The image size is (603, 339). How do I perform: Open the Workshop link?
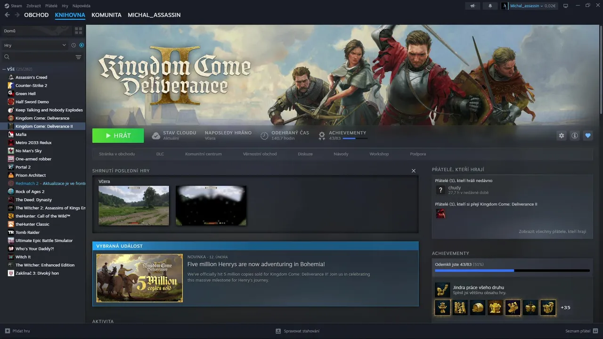pyautogui.click(x=379, y=154)
